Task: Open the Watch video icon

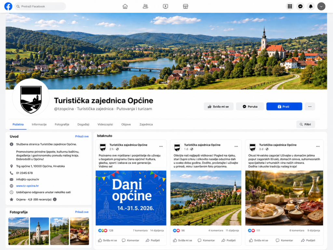Action: click(166, 7)
